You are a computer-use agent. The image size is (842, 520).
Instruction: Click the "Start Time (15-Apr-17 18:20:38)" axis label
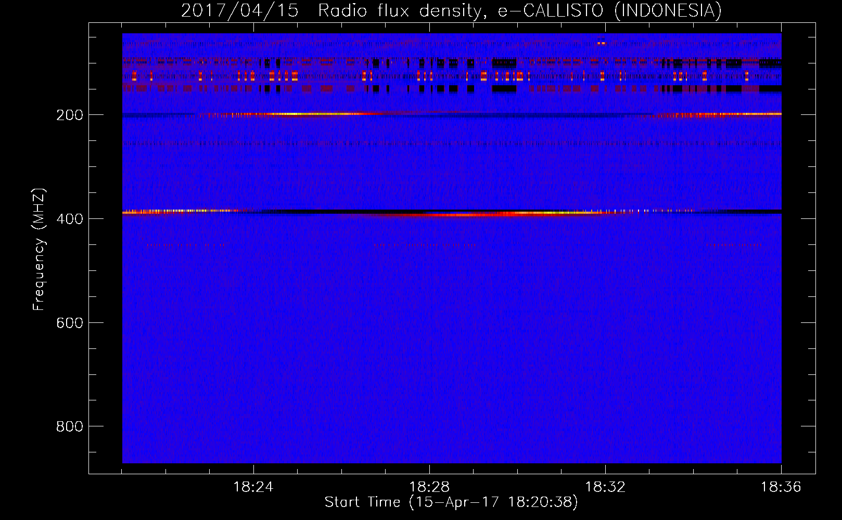pyautogui.click(x=451, y=502)
